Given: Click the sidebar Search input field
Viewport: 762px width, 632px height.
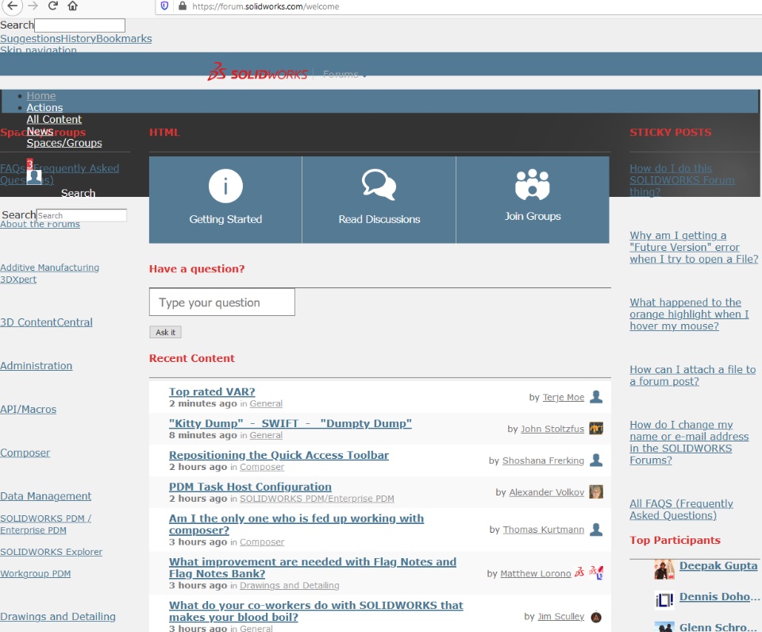Looking at the screenshot, I should tap(82, 215).
